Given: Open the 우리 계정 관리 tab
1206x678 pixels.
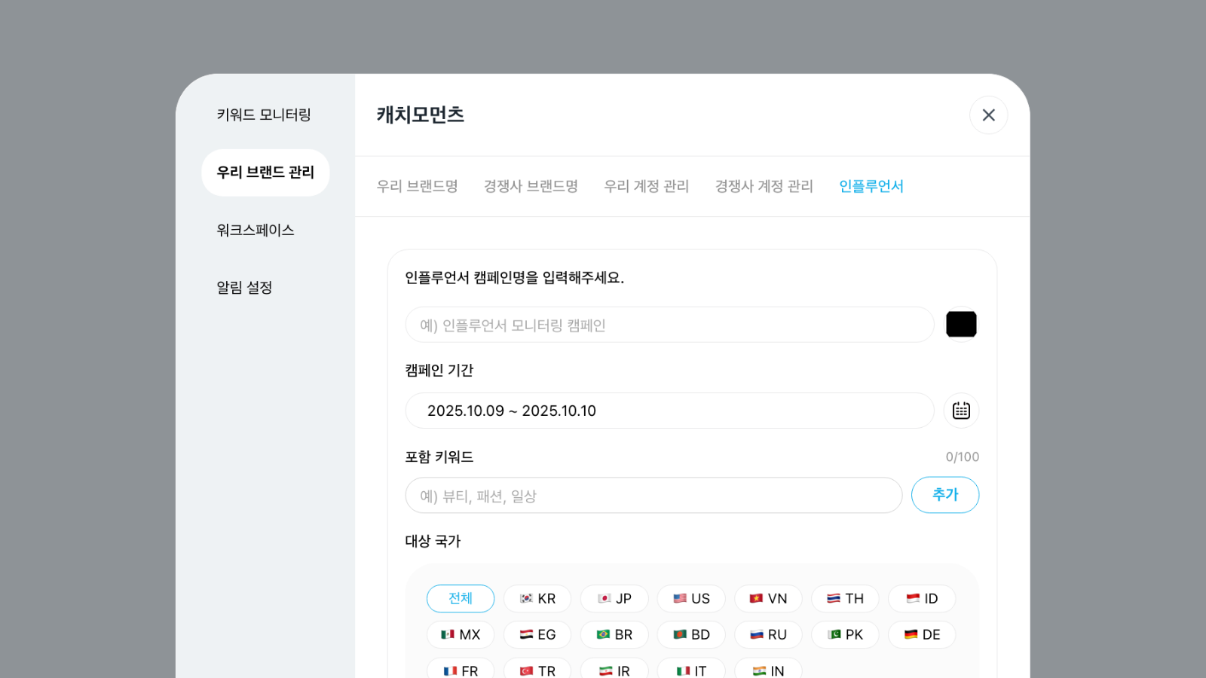Looking at the screenshot, I should click(647, 186).
